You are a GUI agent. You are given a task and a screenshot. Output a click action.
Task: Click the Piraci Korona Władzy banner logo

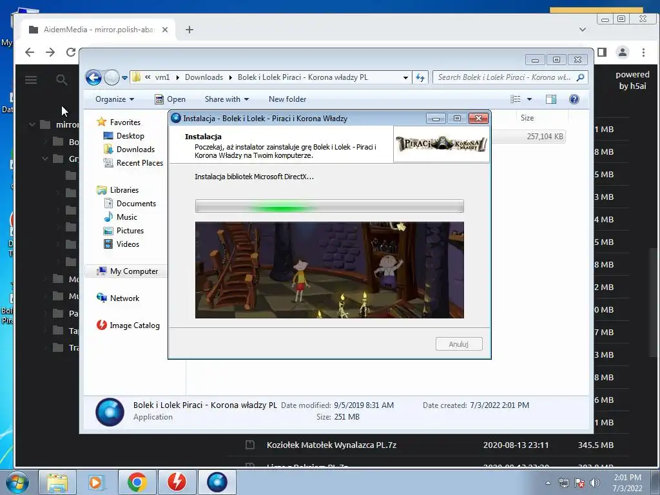coord(442,144)
